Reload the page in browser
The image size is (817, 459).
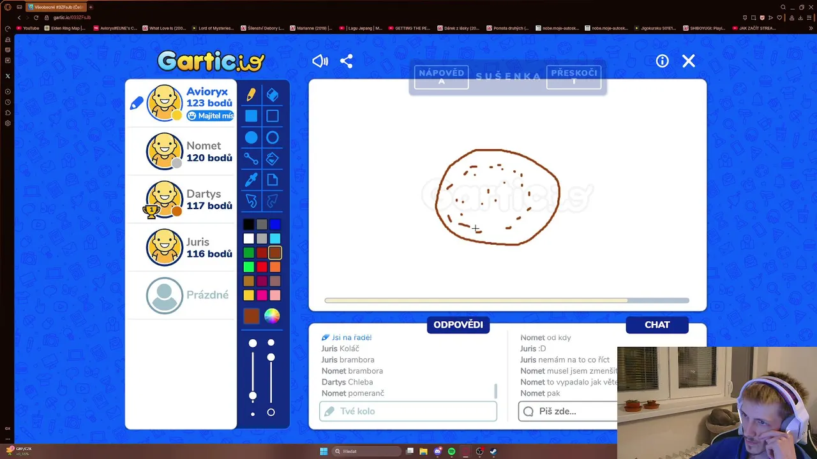click(36, 17)
